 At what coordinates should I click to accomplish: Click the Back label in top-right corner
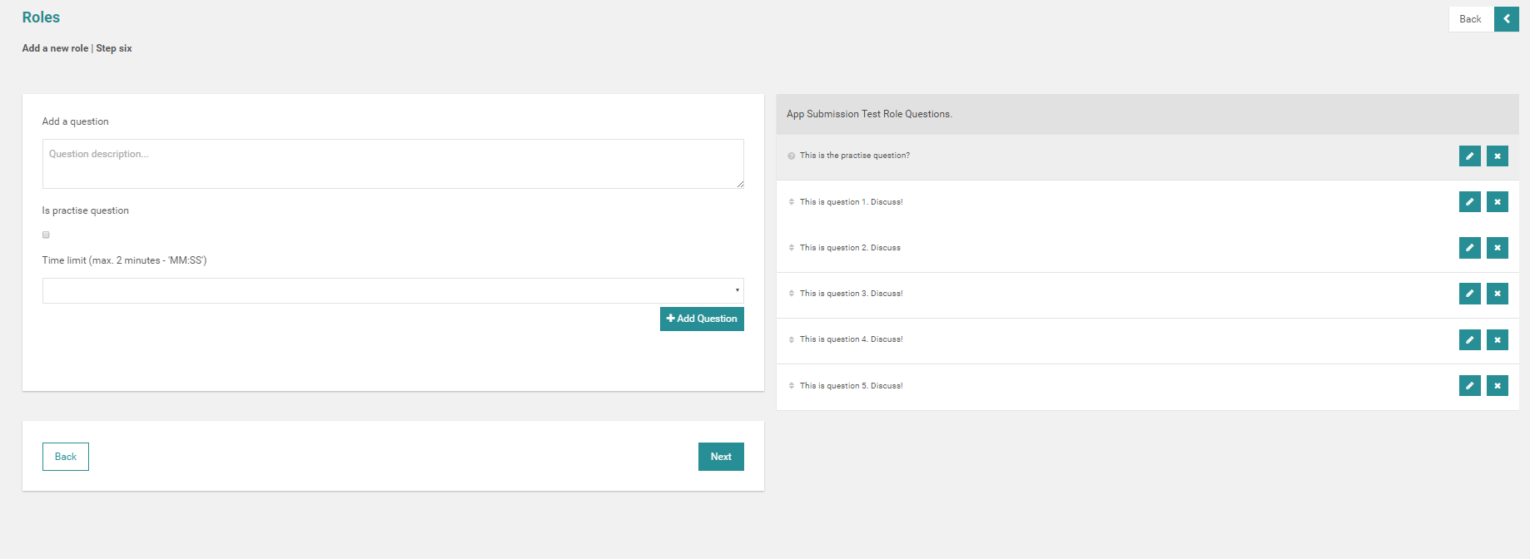1470,19
